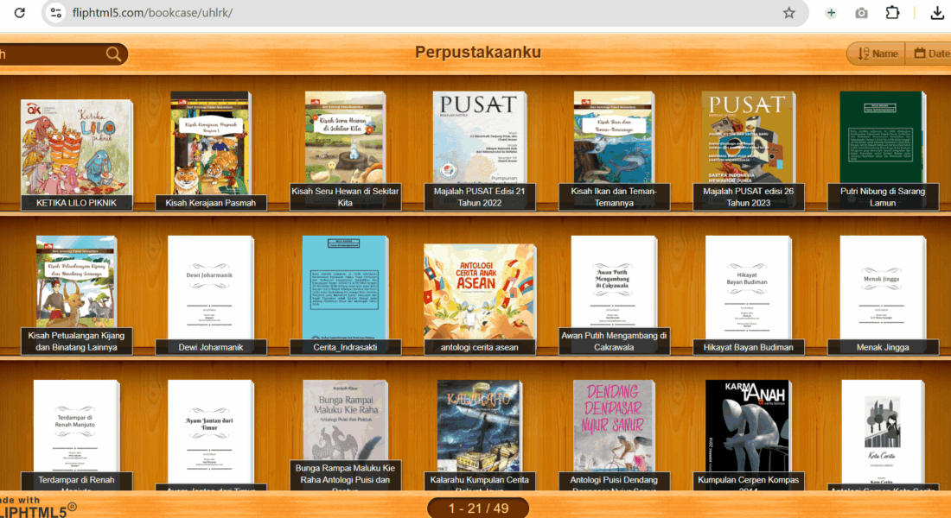Click the camera screenshot extension icon
The image size is (951, 518).
861,13
